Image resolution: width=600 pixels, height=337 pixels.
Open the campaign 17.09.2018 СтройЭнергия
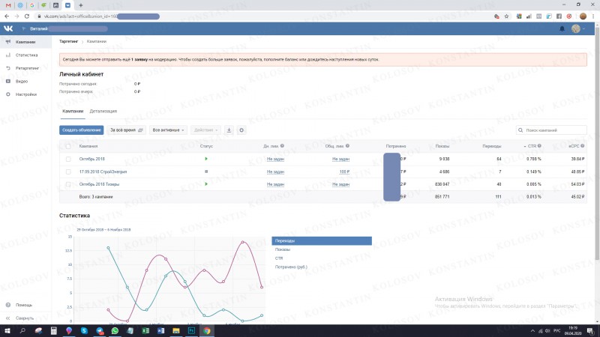pos(103,172)
